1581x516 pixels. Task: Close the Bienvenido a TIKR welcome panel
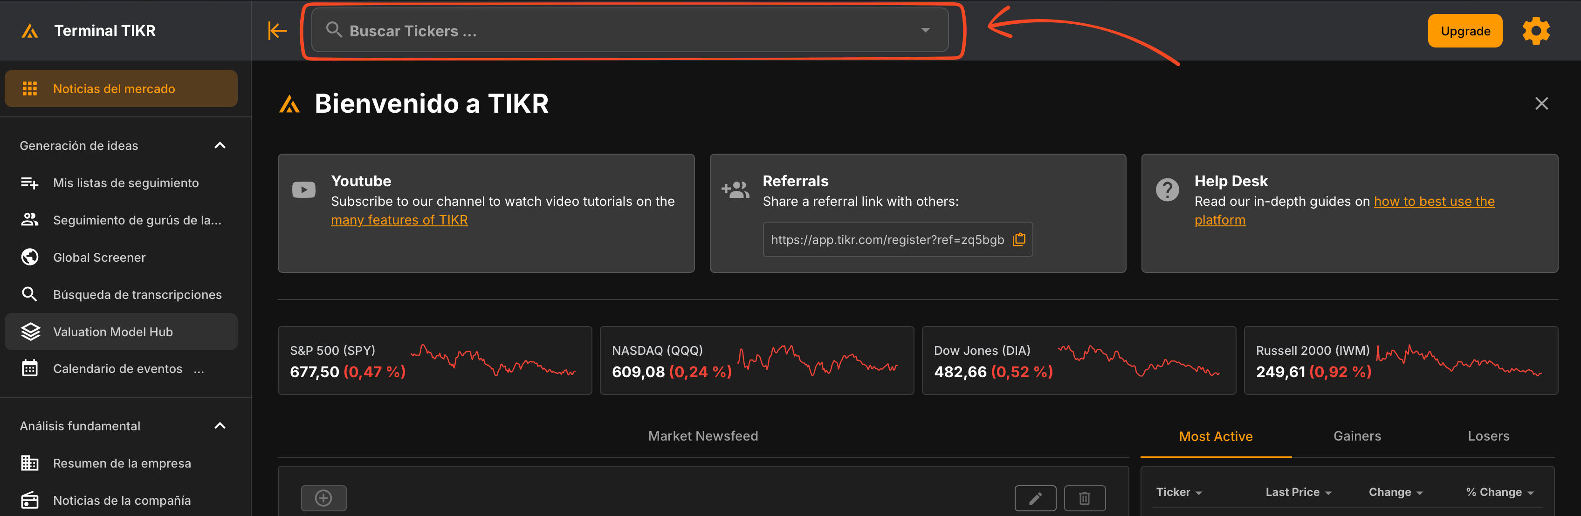point(1541,103)
